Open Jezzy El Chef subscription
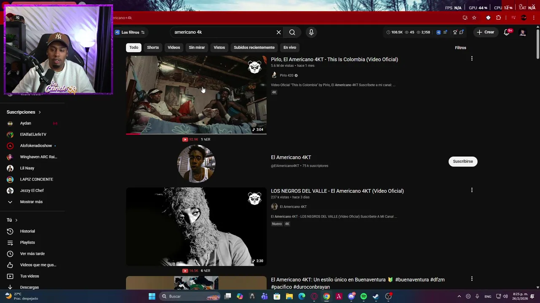 point(32,190)
